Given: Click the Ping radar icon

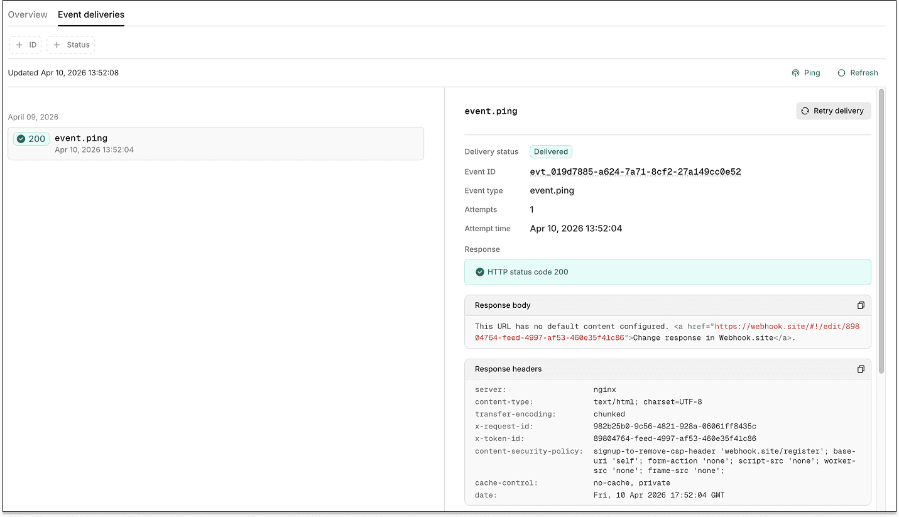Looking at the screenshot, I should click(795, 73).
